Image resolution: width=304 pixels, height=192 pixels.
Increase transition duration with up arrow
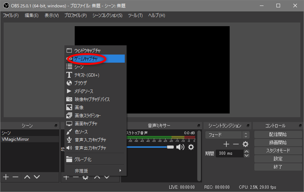point(247,151)
